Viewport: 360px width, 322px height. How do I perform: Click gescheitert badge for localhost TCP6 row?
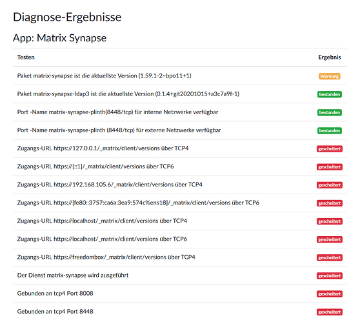(x=330, y=239)
